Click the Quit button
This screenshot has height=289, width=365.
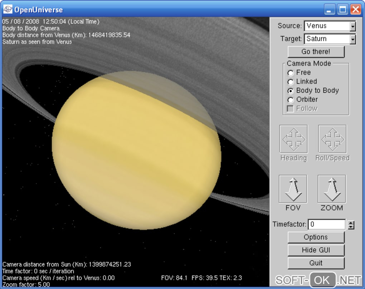pos(316,263)
